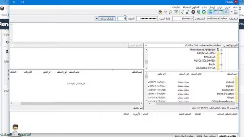Open the local site path dropdown

pyautogui.click(x=146, y=46)
